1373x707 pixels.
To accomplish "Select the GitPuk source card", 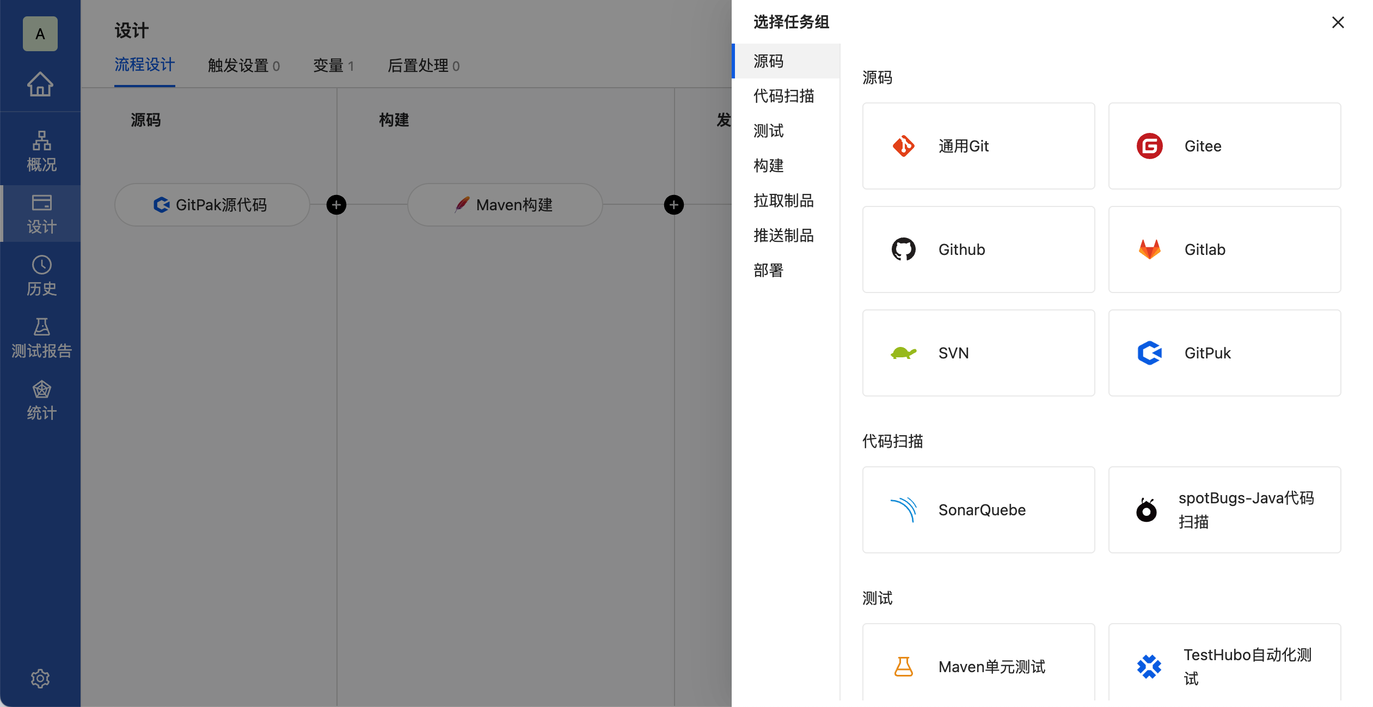I will point(1225,353).
